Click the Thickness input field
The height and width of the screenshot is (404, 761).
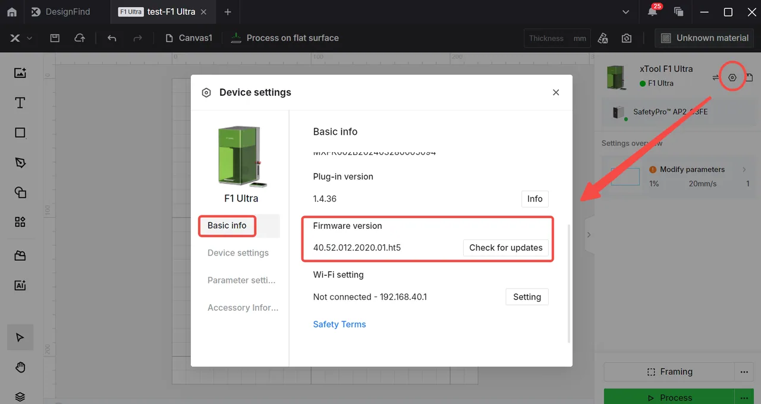pyautogui.click(x=558, y=38)
